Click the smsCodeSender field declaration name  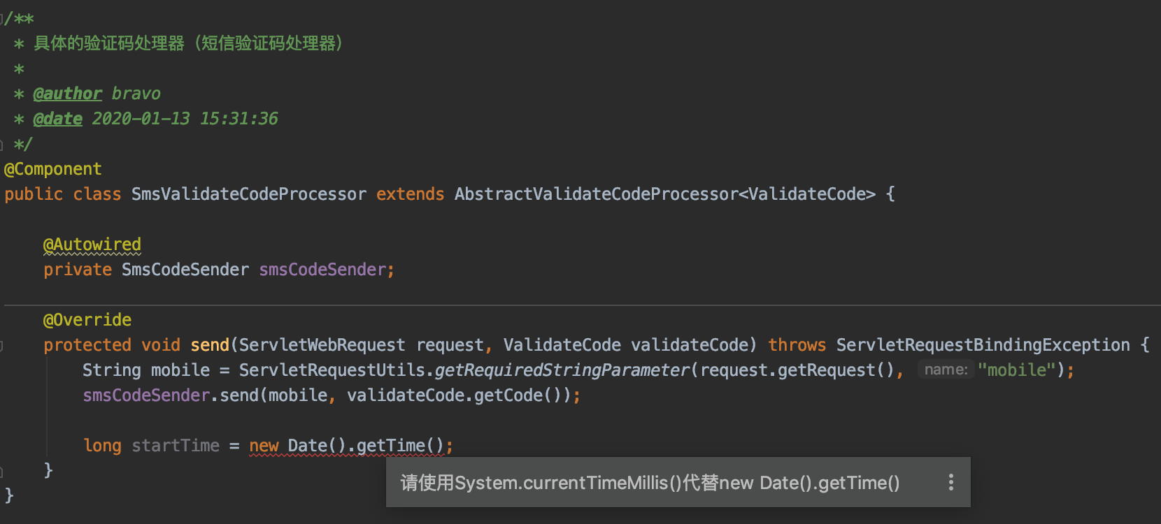(x=322, y=270)
